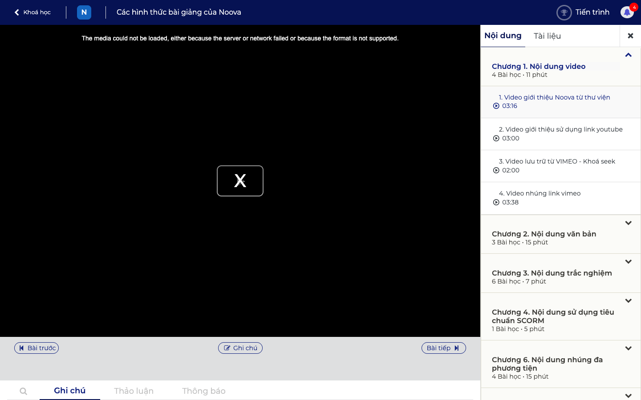The width and height of the screenshot is (641, 400).
Task: Collapse Chương 1 chevron
Action: (x=629, y=55)
